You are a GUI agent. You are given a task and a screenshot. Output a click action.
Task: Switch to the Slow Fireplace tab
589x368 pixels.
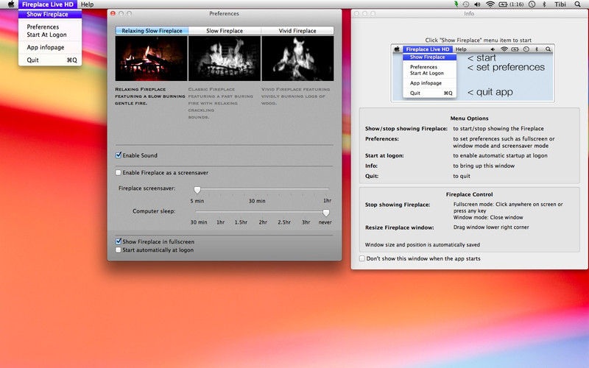click(x=225, y=30)
